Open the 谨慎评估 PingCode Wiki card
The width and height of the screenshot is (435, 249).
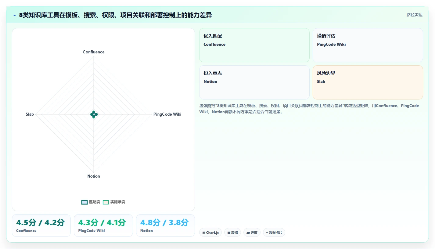coord(368,45)
